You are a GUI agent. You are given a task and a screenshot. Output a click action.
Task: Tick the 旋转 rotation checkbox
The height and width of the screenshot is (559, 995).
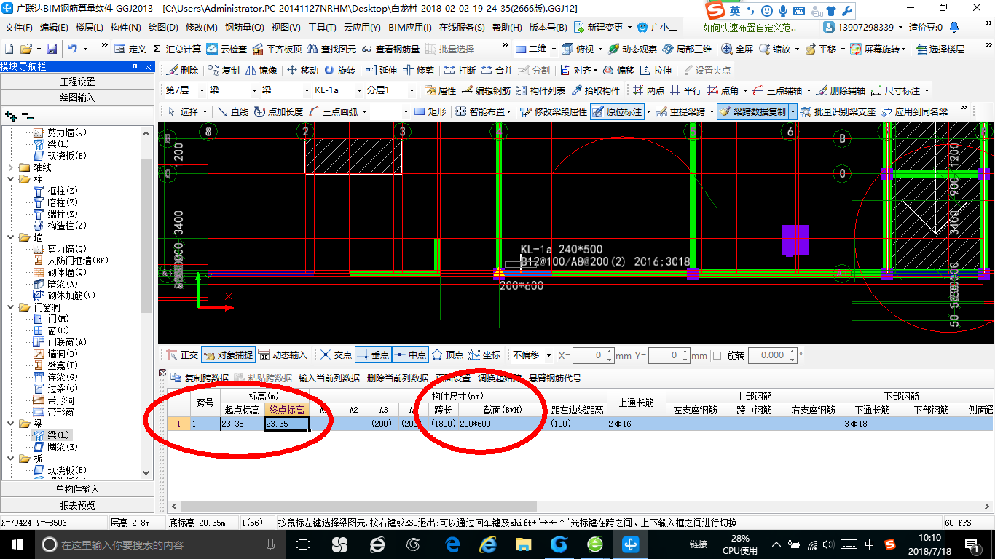(717, 355)
